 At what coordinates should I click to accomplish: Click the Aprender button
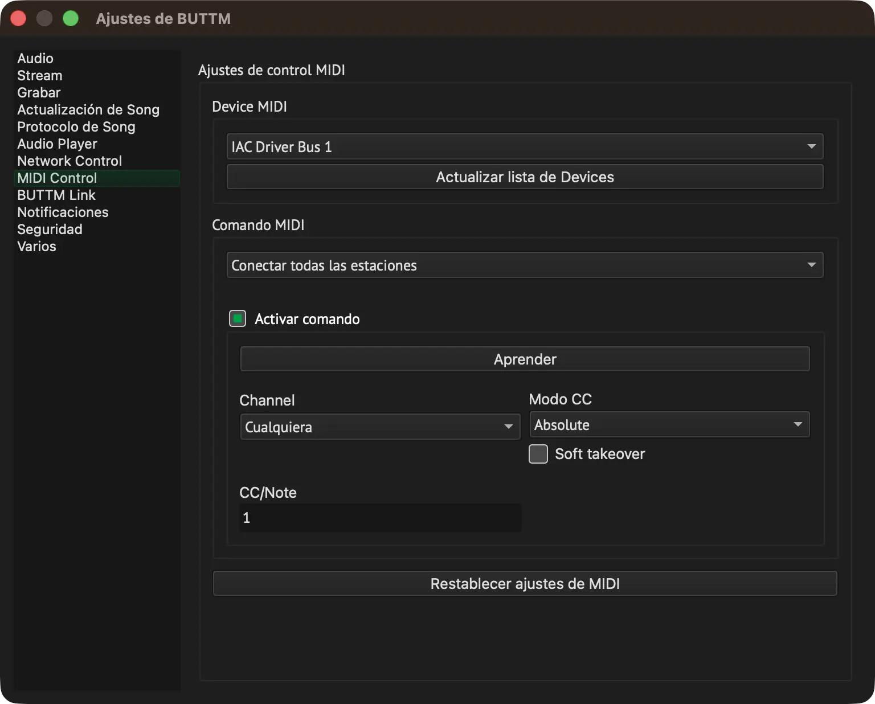click(525, 359)
